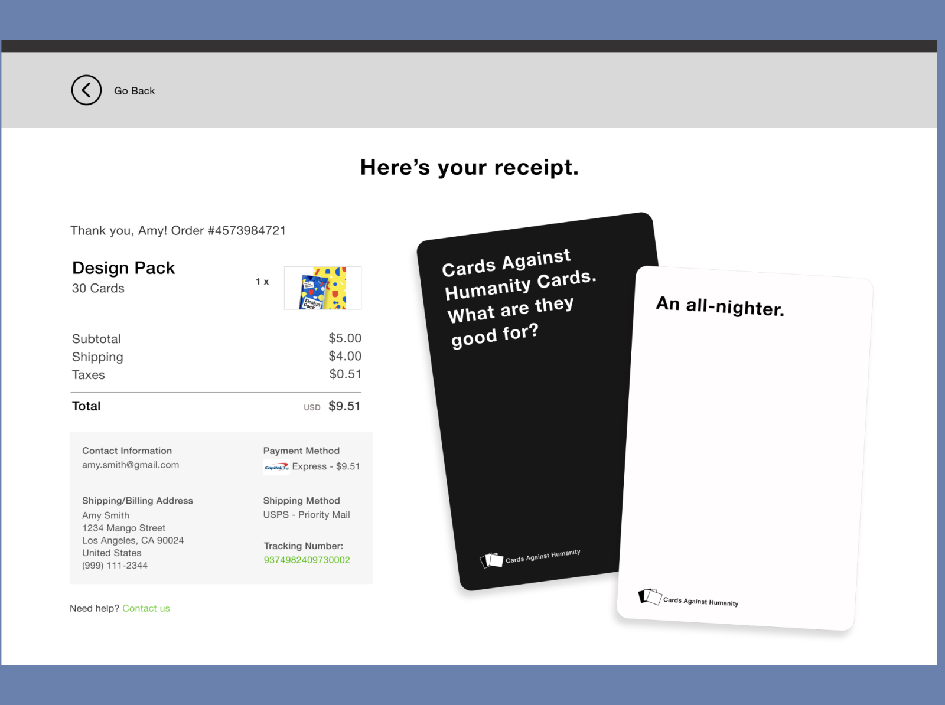The height and width of the screenshot is (705, 945).
Task: Click "1234 Mango Street" address line
Action: 123,528
